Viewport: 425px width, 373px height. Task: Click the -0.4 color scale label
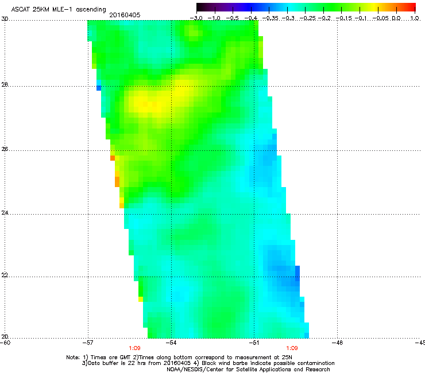[251, 18]
